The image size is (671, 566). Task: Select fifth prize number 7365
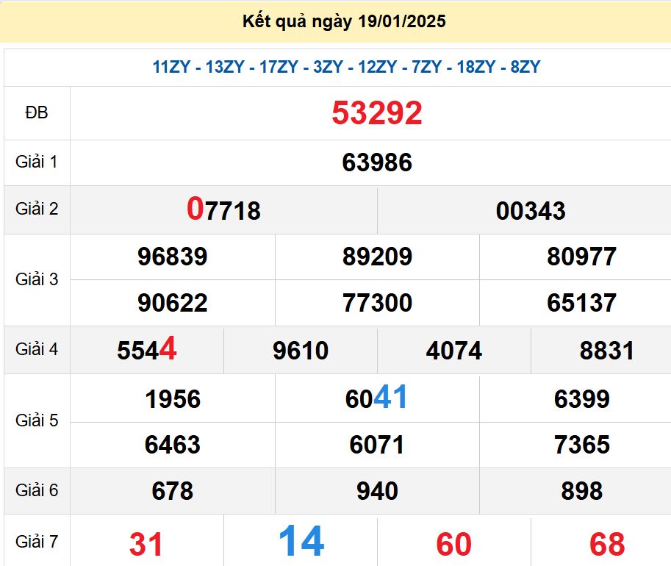coord(581,445)
